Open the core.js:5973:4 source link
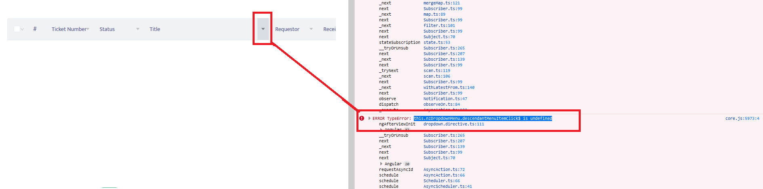763x189 pixels. (x=742, y=118)
